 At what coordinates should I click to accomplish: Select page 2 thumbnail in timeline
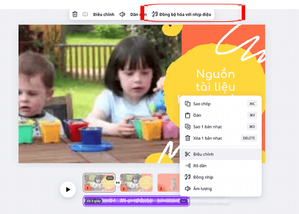coord(136,182)
